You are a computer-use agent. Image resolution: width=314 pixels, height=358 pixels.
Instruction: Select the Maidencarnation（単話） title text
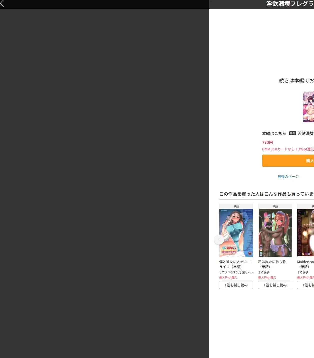(x=306, y=264)
